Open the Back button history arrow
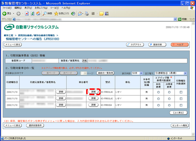 point(13,14)
